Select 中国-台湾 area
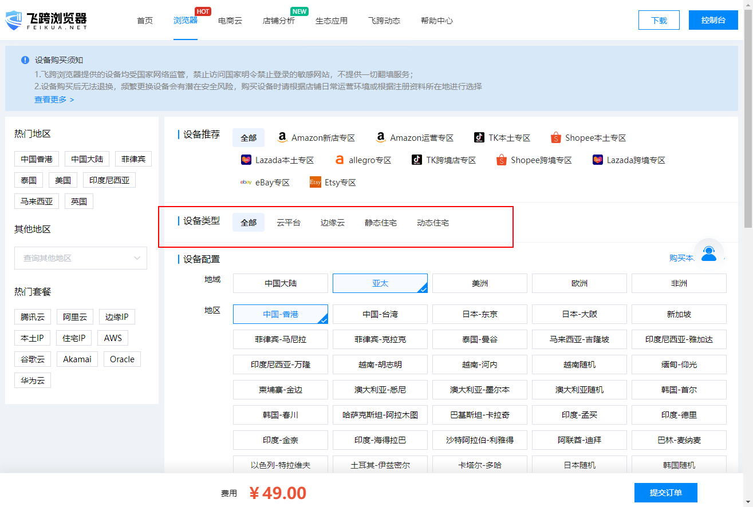The image size is (753, 507). coord(380,314)
